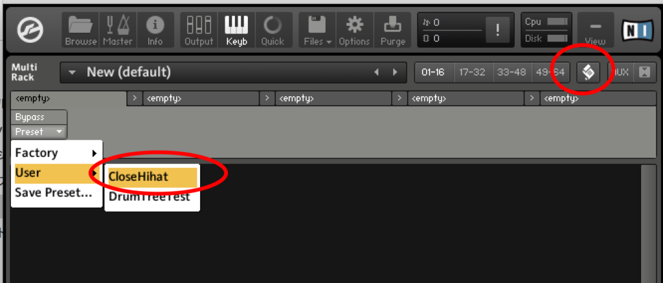This screenshot has width=663, height=283.
Task: Open the Info pane
Action: point(155,30)
